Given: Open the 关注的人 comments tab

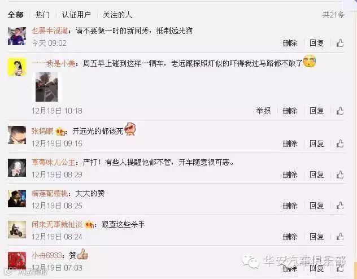Looking at the screenshot, I should click(117, 15).
